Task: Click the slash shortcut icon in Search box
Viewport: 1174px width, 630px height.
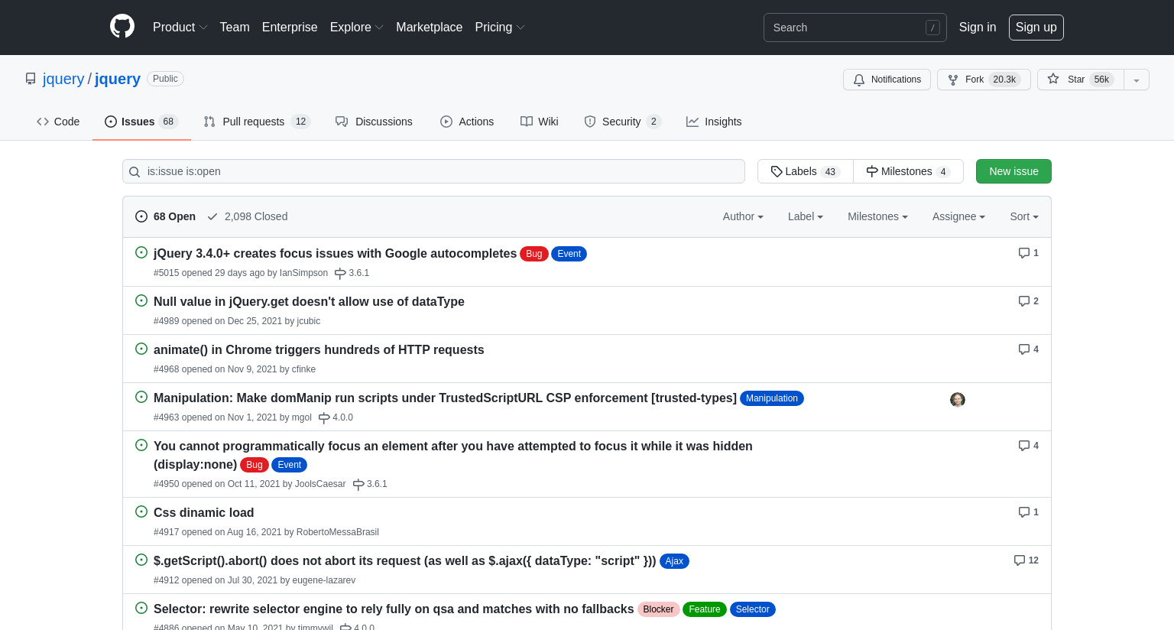Action: (932, 28)
